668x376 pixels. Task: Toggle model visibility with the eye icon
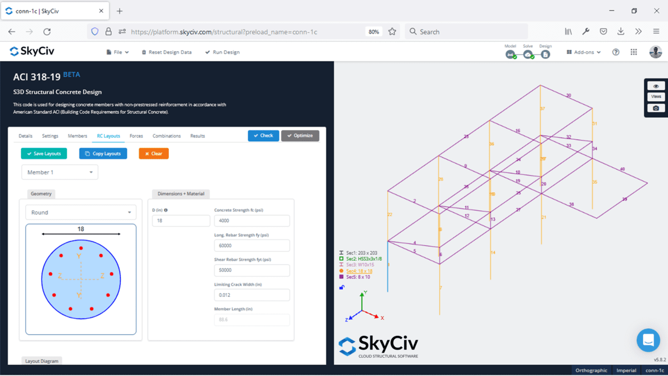655,85
